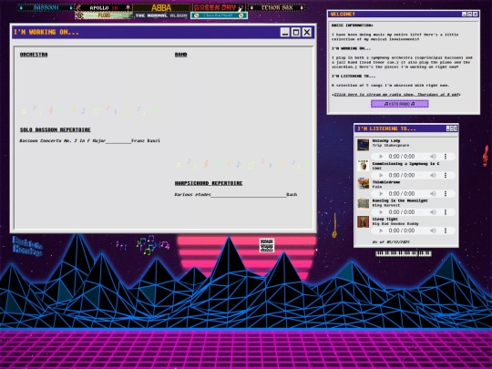Open the Flood banner button

click(104, 15)
